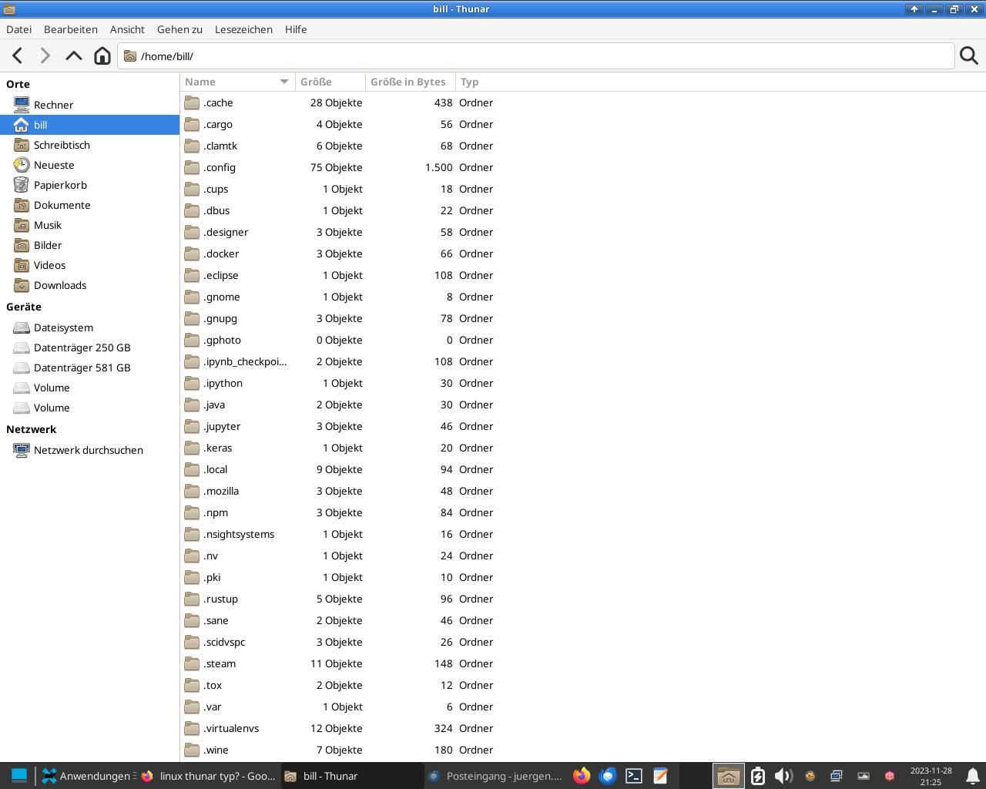This screenshot has width=986, height=789.
Task: Click '75 Objekte' size of .config
Action: tap(336, 167)
